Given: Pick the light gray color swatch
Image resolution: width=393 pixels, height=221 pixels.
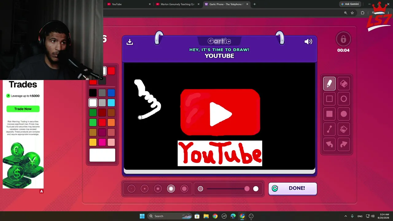Looking at the screenshot, I should [x=102, y=103].
